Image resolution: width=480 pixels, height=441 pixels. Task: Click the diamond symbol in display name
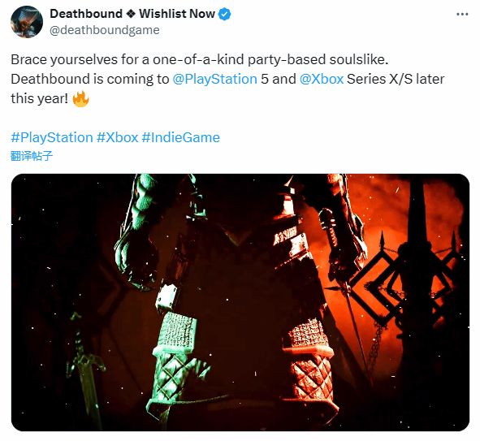131,14
